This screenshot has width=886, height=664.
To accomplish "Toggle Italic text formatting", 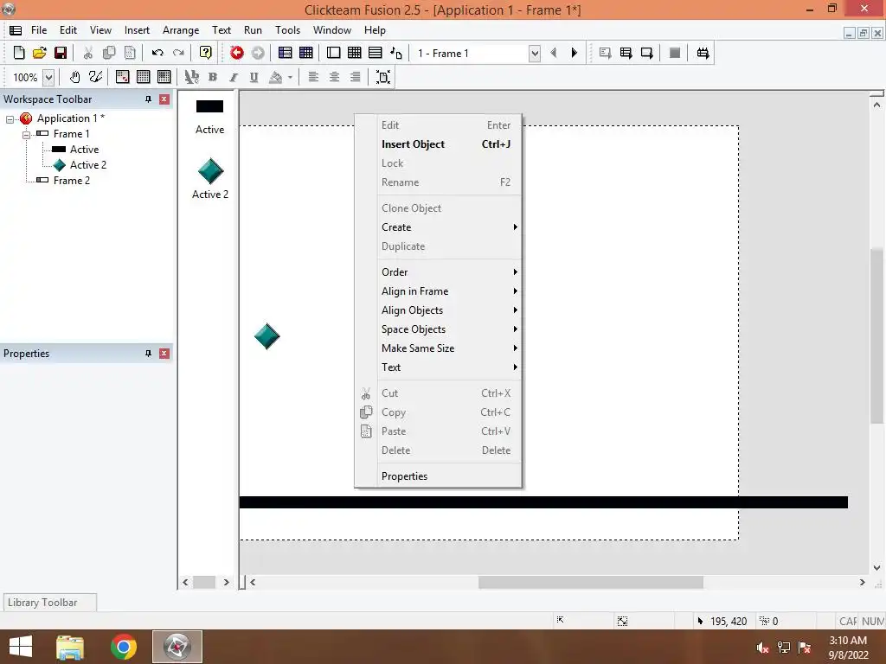I will pos(234,77).
